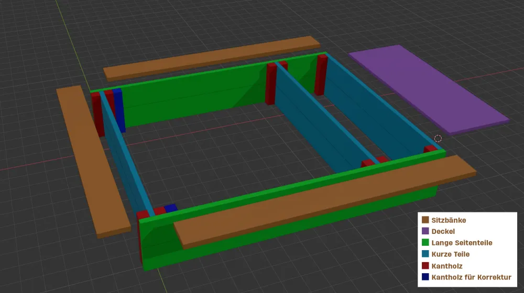Click the teal Kurze Teile legend swatch
524x293 pixels.
pyautogui.click(x=425, y=254)
